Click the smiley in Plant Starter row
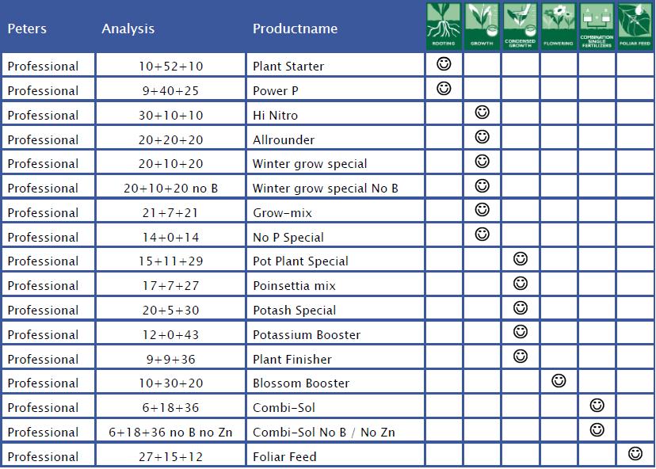The height and width of the screenshot is (469, 656). point(444,63)
